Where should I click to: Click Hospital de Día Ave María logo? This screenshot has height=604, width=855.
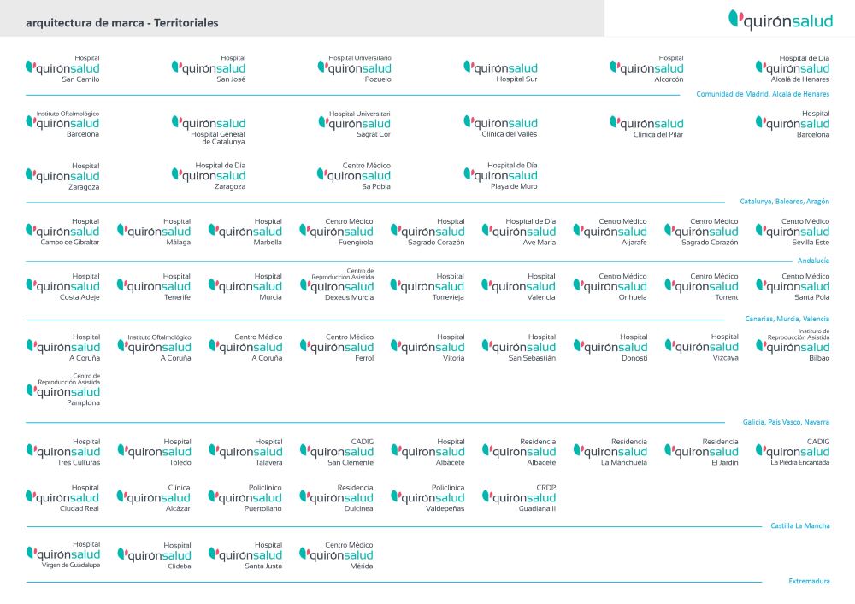pyautogui.click(x=519, y=232)
